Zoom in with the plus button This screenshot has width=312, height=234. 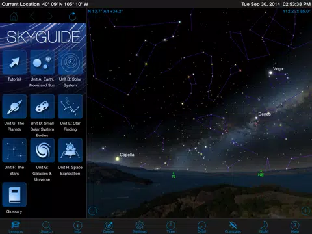coord(305,211)
